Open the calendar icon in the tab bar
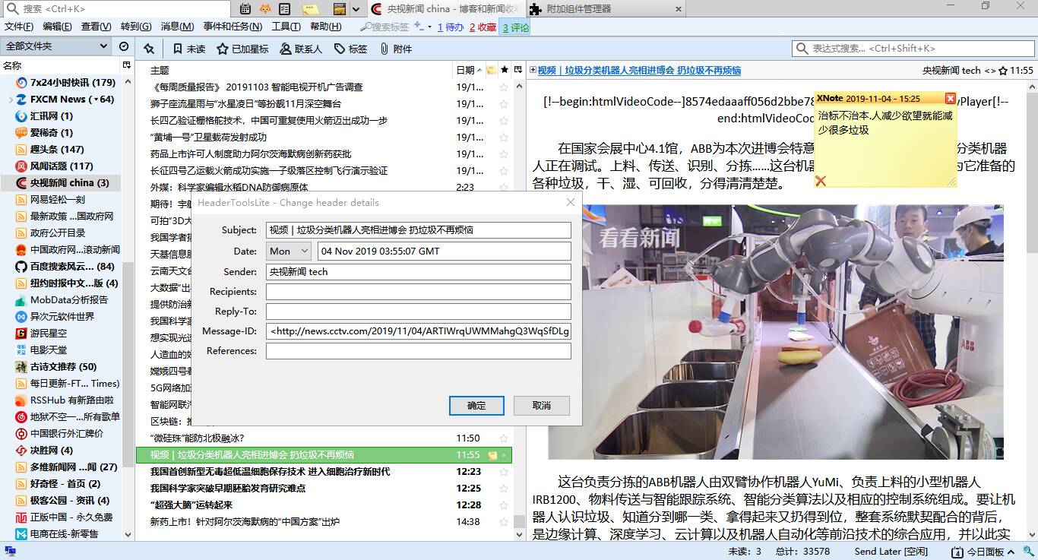1038x560 pixels. [x=245, y=9]
